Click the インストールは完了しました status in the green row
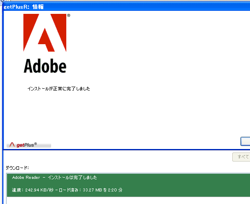 click(72, 178)
